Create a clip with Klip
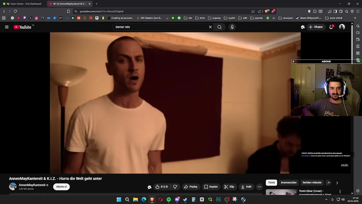This screenshot has width=362, height=204. point(229,187)
